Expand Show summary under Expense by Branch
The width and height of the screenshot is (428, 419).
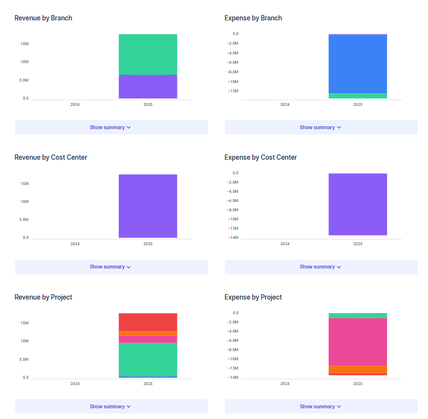320,127
